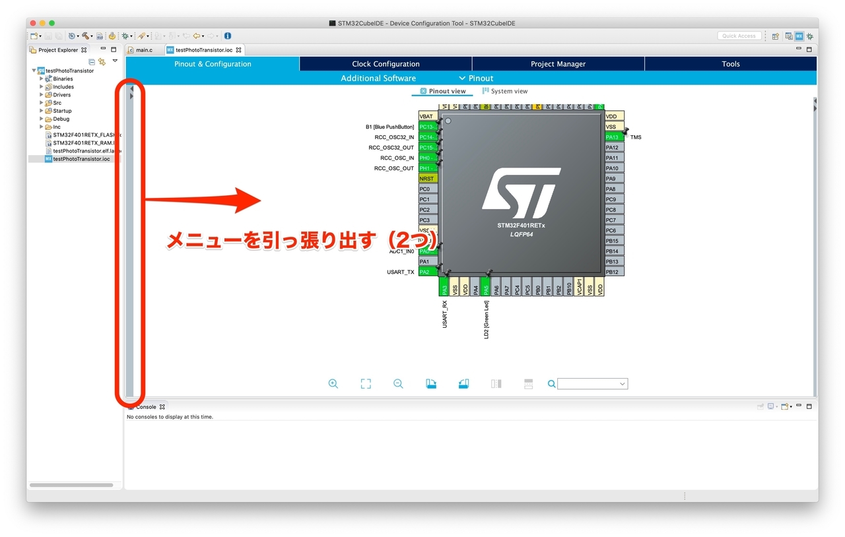The width and height of the screenshot is (845, 537).
Task: Click the pinout search magnifier icon
Action: point(551,384)
